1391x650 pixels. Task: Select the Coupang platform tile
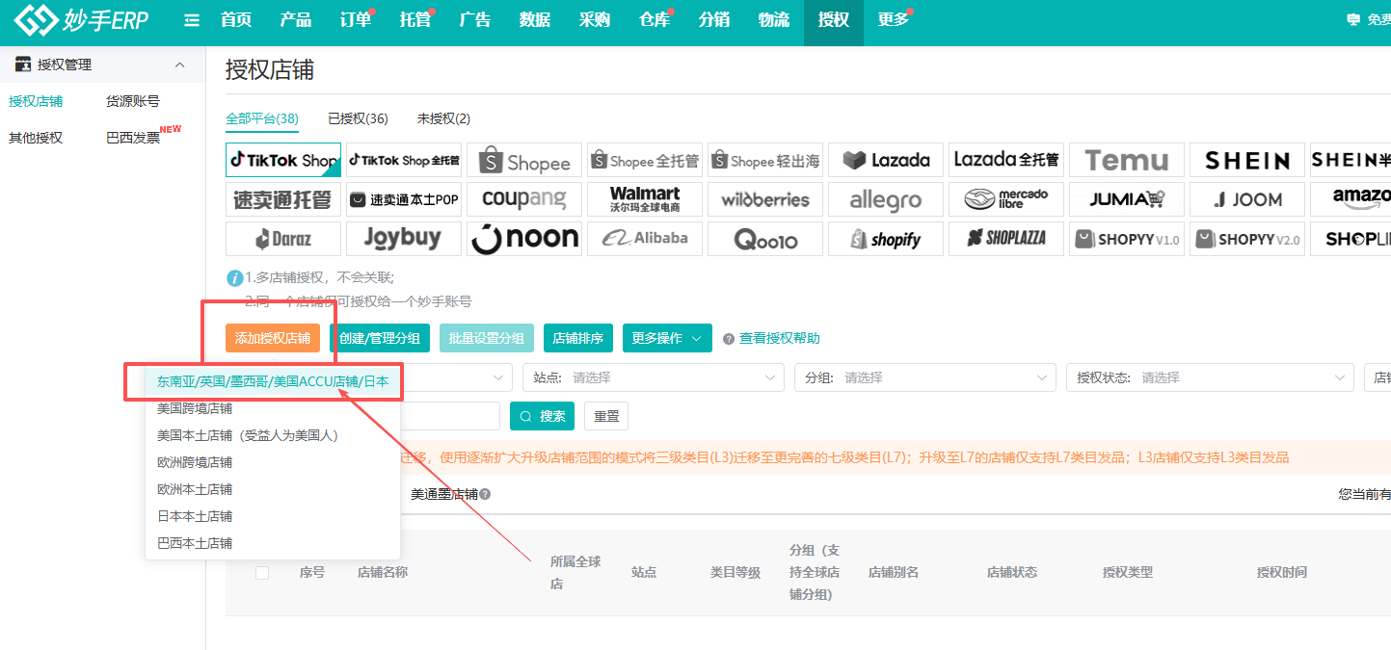pyautogui.click(x=524, y=199)
